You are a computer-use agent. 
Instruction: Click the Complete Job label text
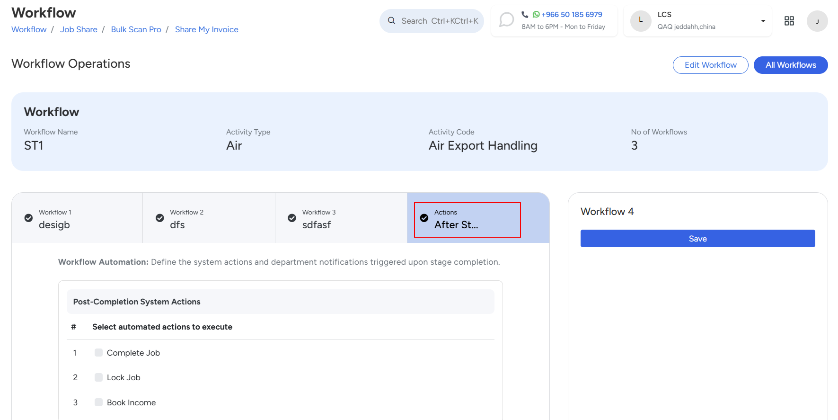coord(133,353)
